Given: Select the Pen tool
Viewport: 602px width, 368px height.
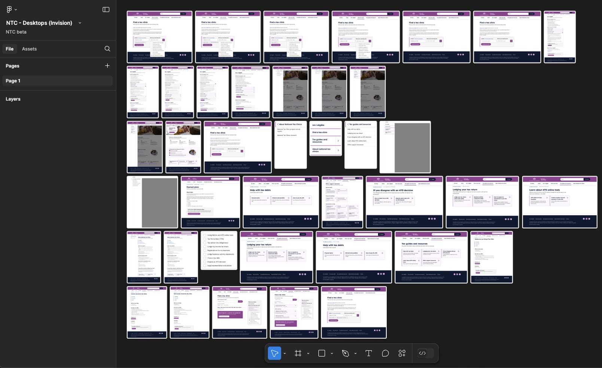Looking at the screenshot, I should tap(345, 353).
